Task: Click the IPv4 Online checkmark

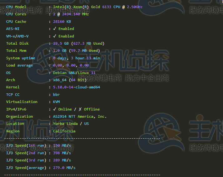Action: point(54,109)
